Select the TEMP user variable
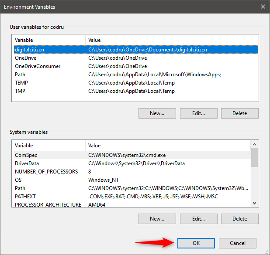 coord(136,83)
